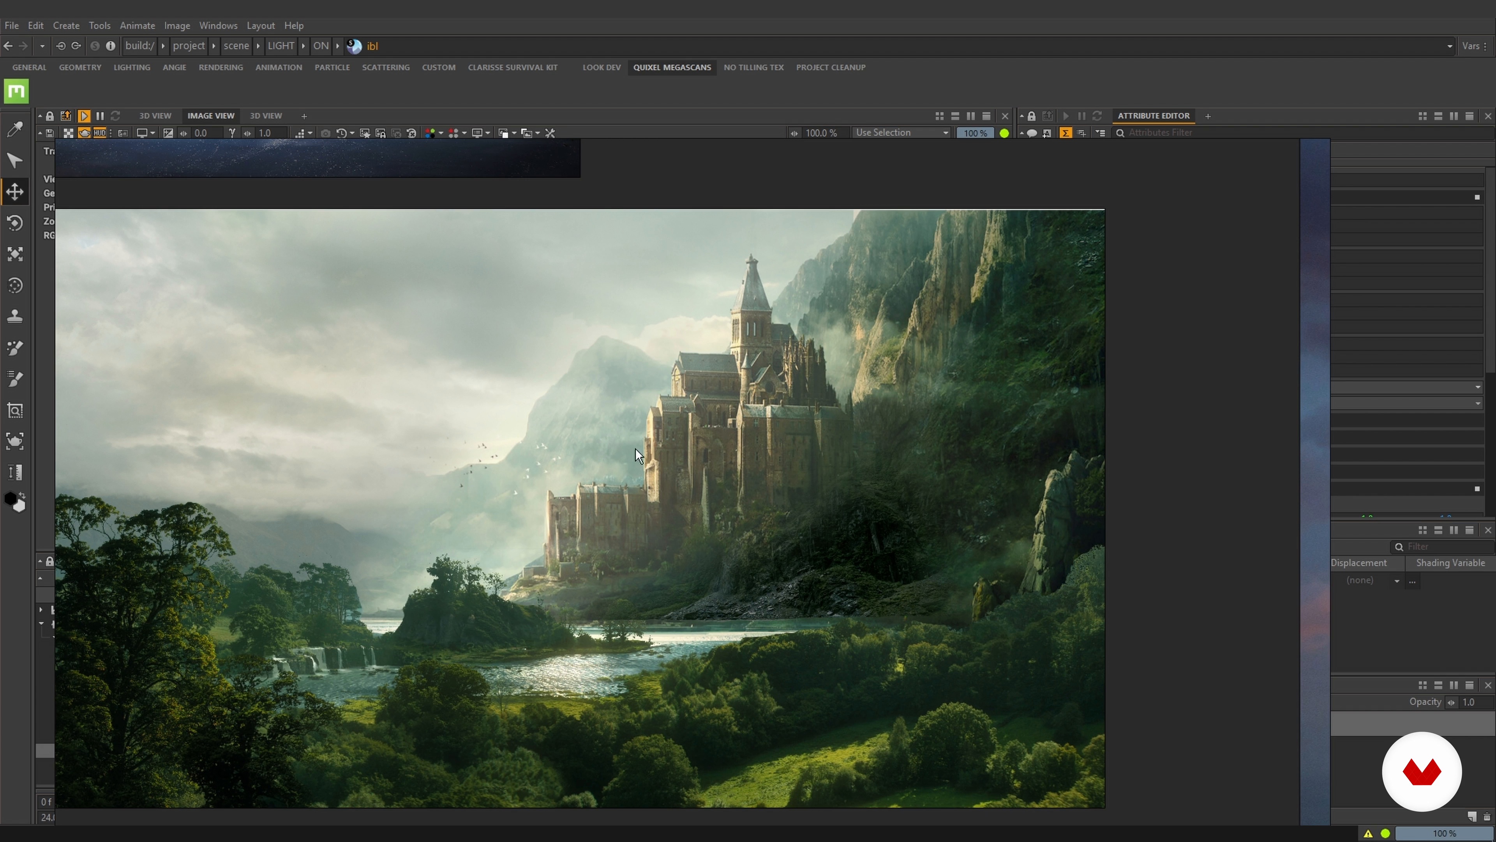Click the Megascans green M icon
Image resolution: width=1496 pixels, height=842 pixels.
(x=16, y=91)
